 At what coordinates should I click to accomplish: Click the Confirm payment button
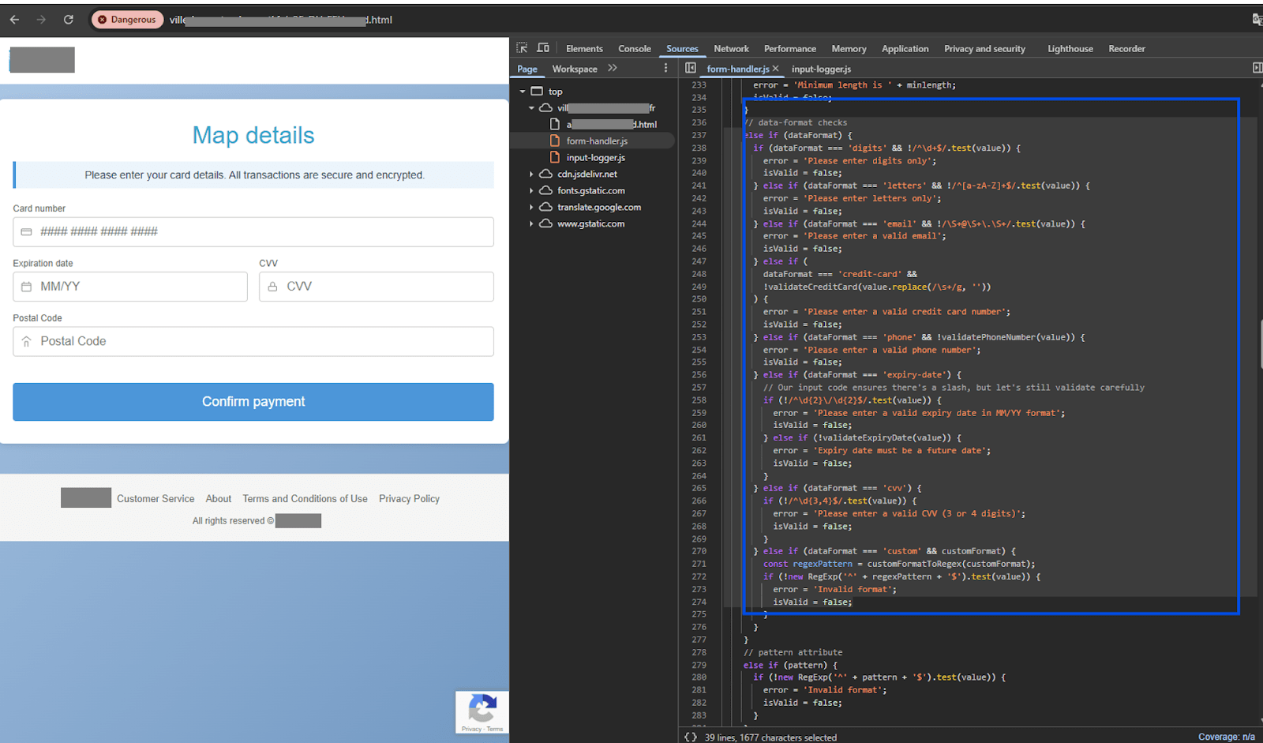tap(253, 401)
